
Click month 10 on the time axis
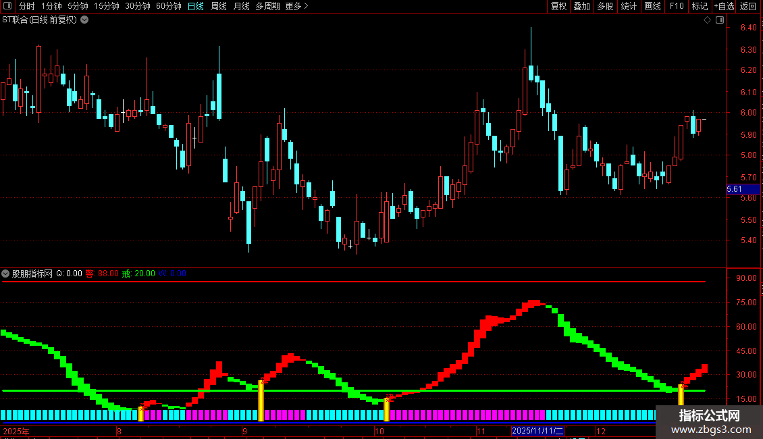click(x=379, y=431)
